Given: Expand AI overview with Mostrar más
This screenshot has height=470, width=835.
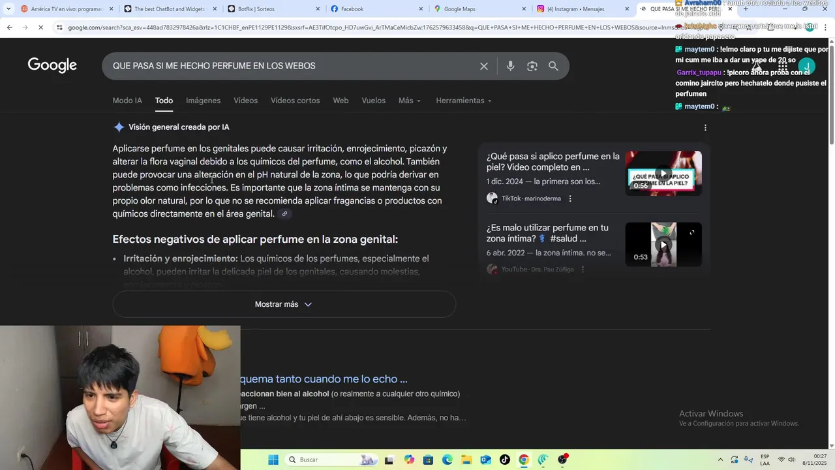Looking at the screenshot, I should 284,304.
